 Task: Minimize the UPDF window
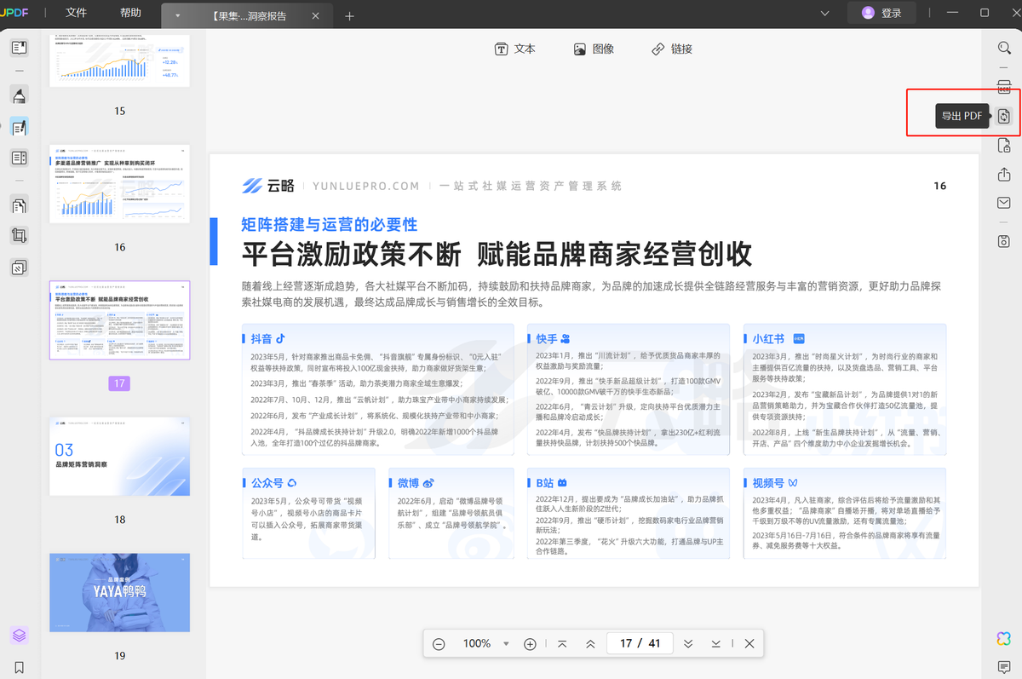952,13
